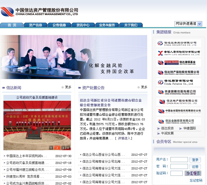Open Cinda Securities member logo link

coord(178,43)
